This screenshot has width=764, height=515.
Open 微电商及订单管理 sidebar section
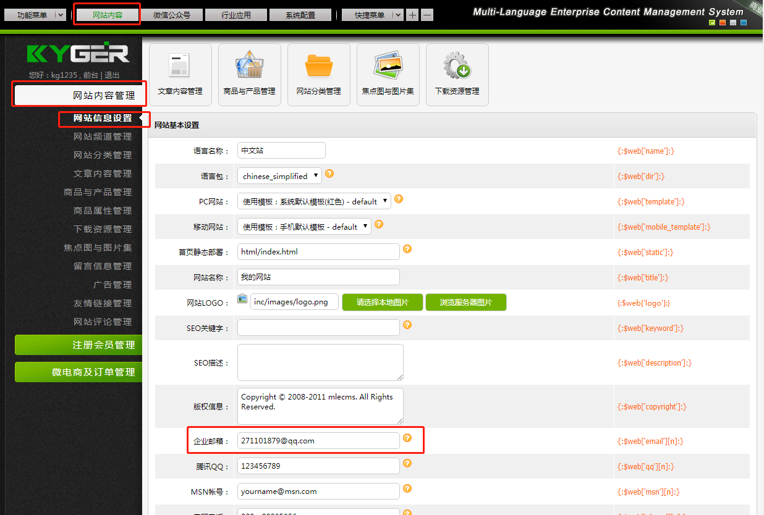(x=79, y=372)
